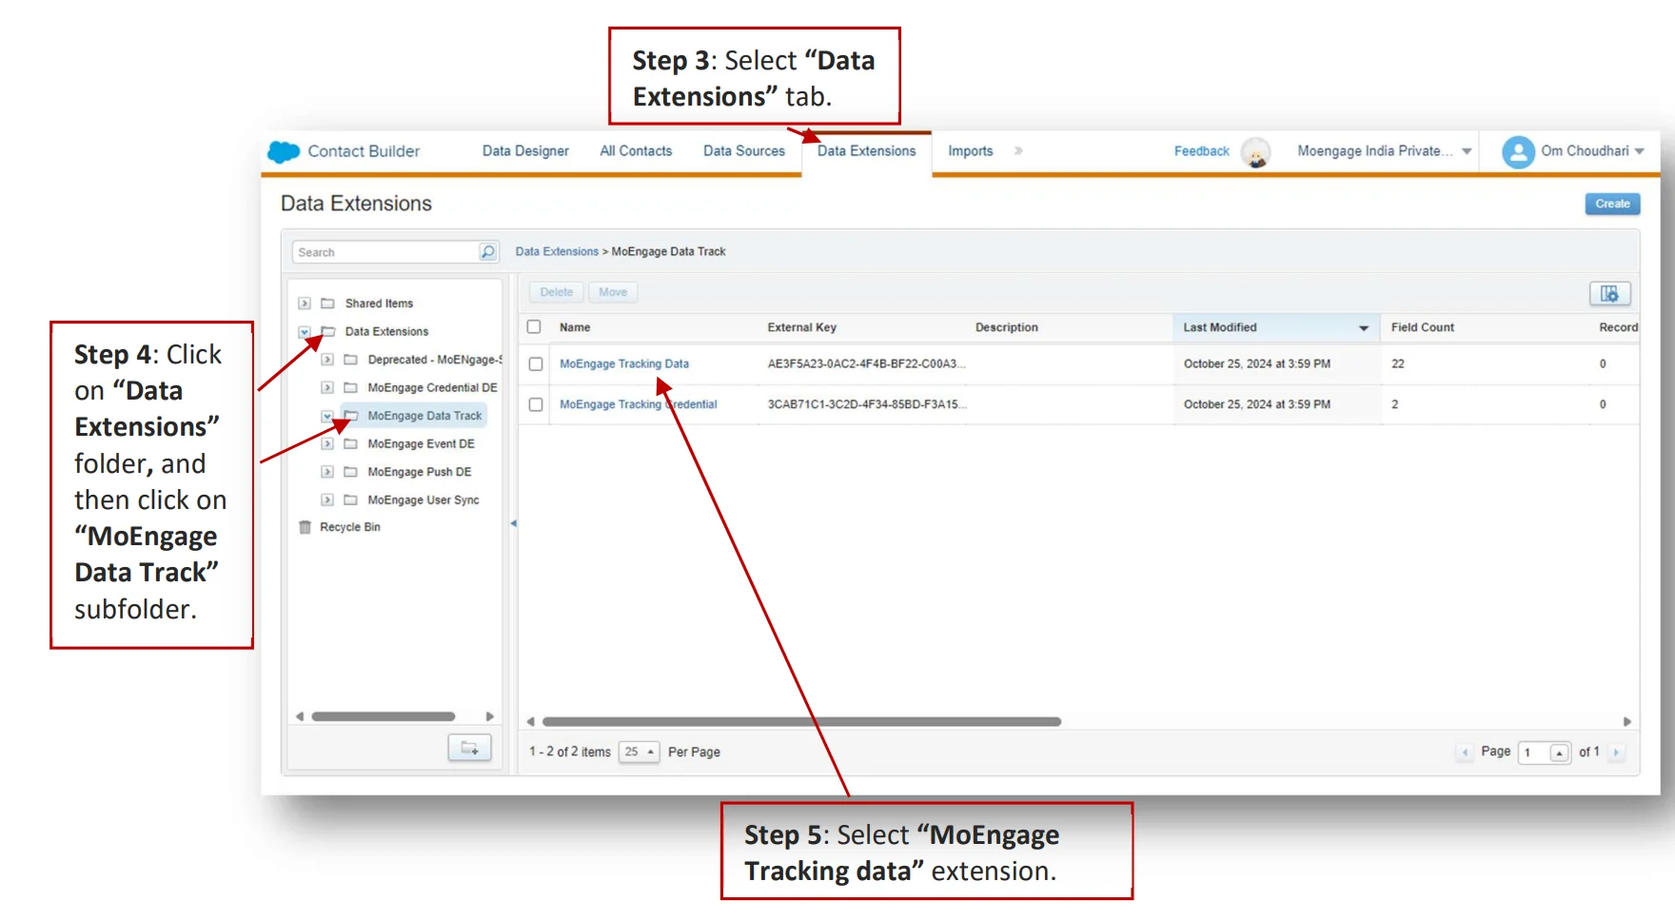The height and width of the screenshot is (921, 1675).
Task: Click the Shared Items folder icon
Action: point(328,304)
